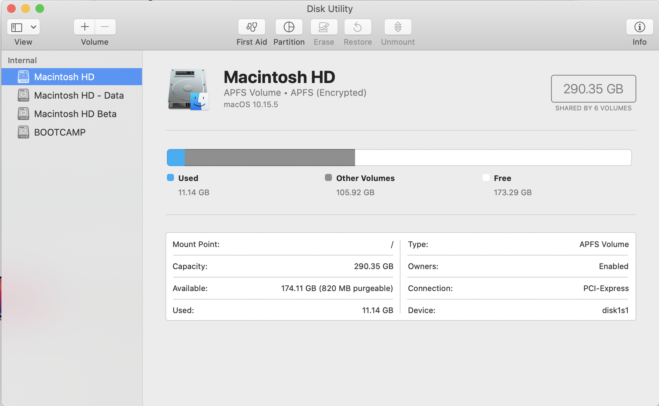Screen dimensions: 659x406
Task: Click the Macintosh HD volume title
Action: tap(279, 77)
